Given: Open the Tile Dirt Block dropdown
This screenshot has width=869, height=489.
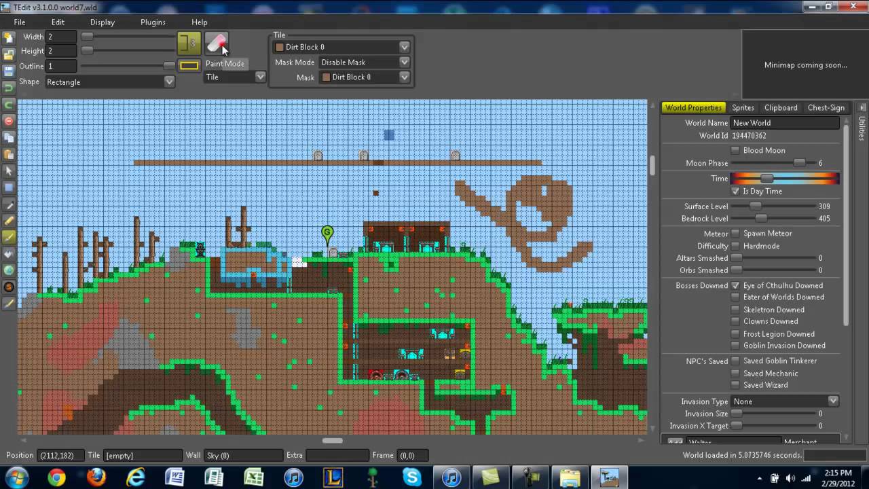Looking at the screenshot, I should 341,47.
